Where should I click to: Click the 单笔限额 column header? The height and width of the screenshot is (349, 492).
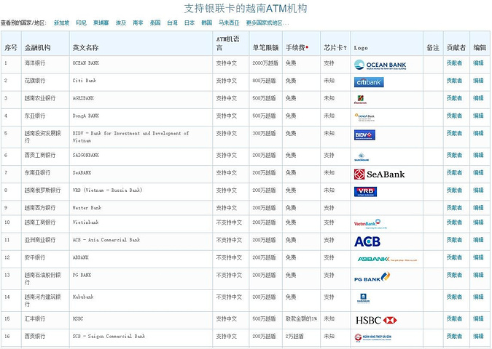pos(265,47)
